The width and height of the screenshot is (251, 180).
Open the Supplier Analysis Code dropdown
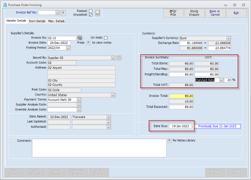79,105
